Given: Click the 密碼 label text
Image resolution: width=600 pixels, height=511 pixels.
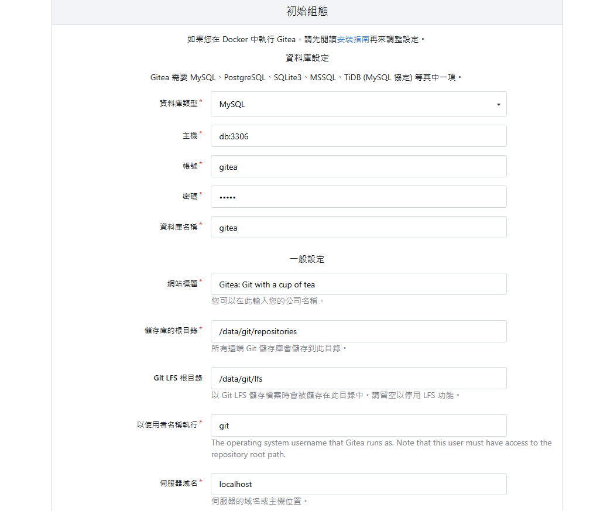Looking at the screenshot, I should point(190,196).
